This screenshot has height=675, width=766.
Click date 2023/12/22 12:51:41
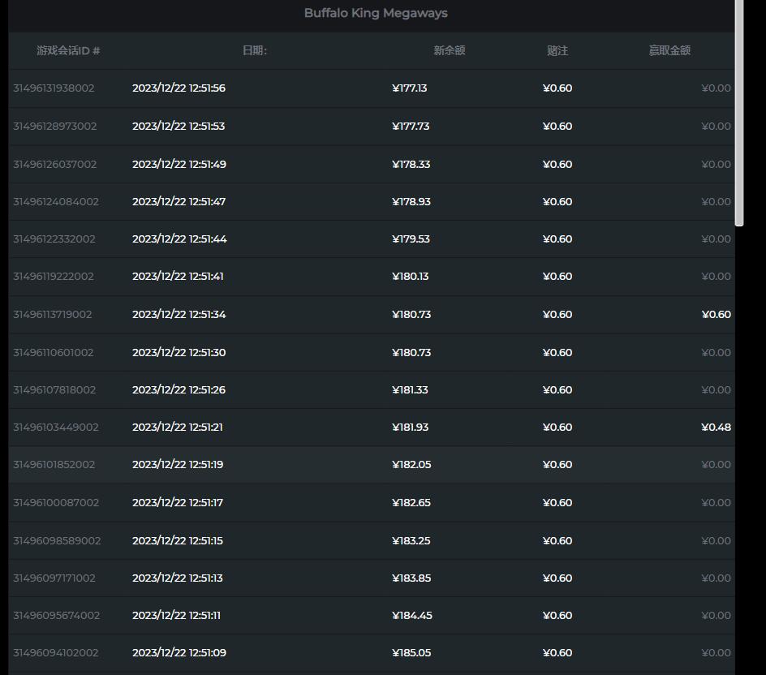coord(178,277)
